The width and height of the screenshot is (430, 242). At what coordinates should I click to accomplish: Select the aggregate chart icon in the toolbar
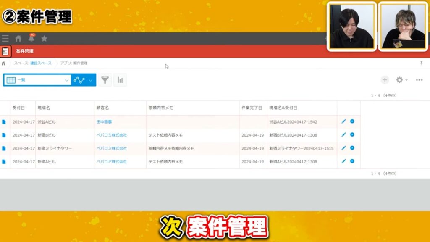click(121, 80)
